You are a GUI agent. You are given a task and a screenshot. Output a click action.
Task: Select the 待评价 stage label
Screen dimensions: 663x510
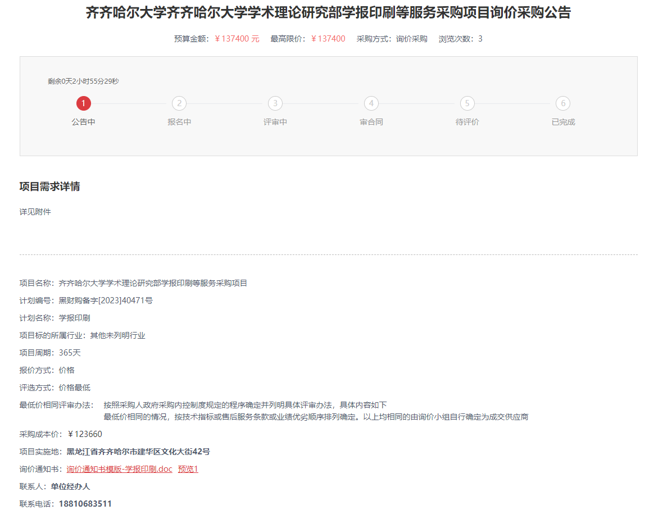467,122
